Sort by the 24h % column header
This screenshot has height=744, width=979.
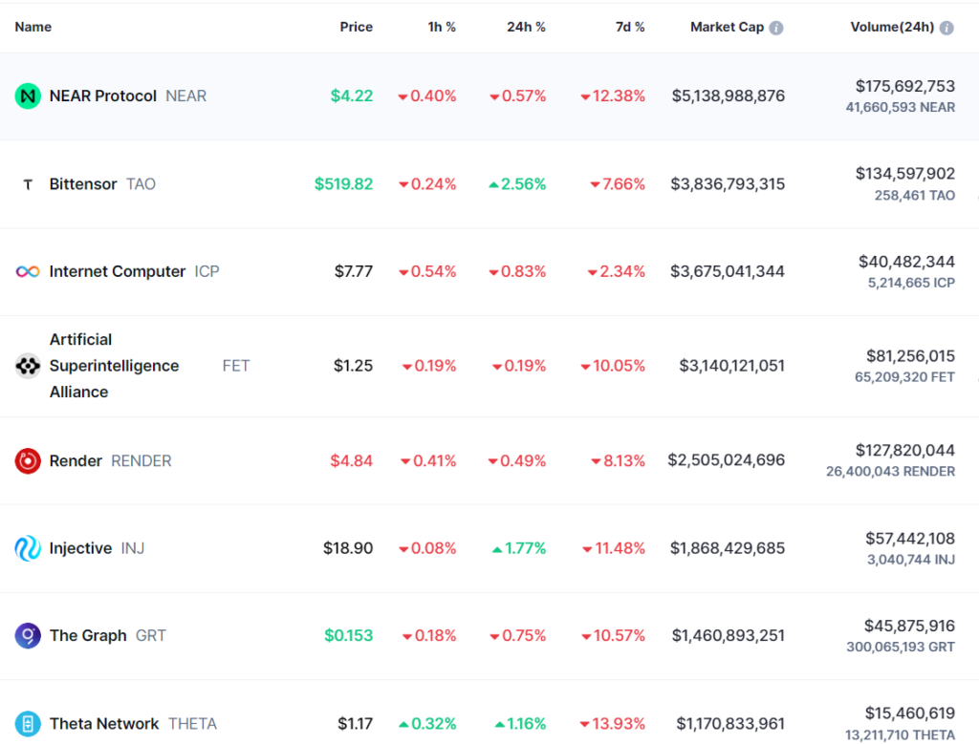[526, 27]
